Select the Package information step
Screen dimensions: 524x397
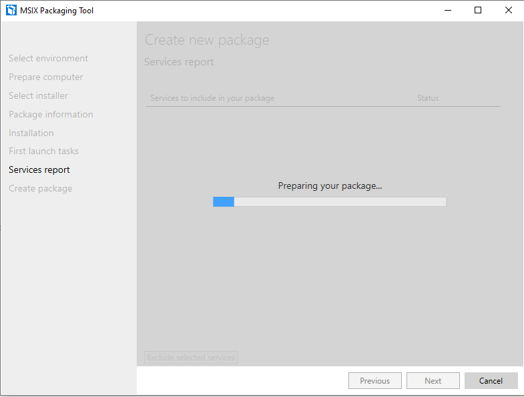pyautogui.click(x=51, y=115)
